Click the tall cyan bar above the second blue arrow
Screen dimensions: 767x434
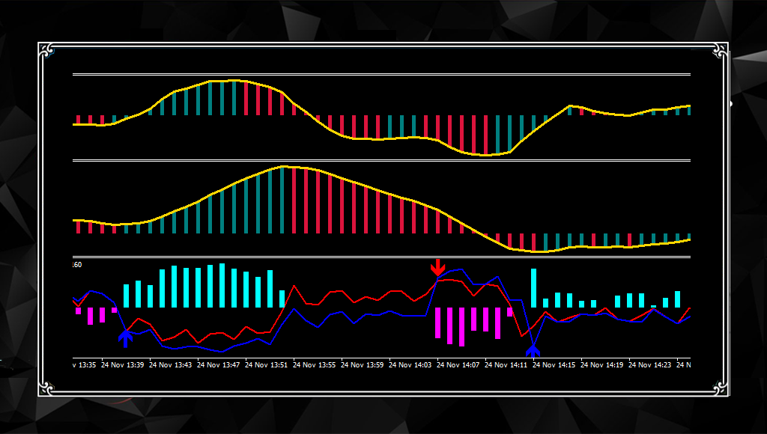point(533,288)
